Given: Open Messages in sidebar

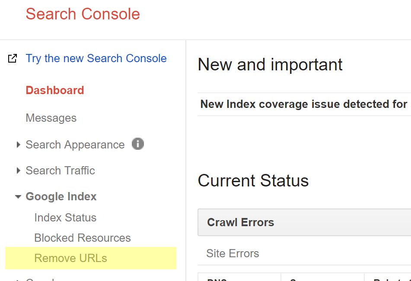Looking at the screenshot, I should (51, 118).
